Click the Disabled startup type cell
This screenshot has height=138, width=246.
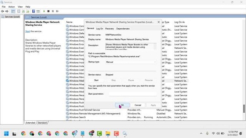coord(161,113)
